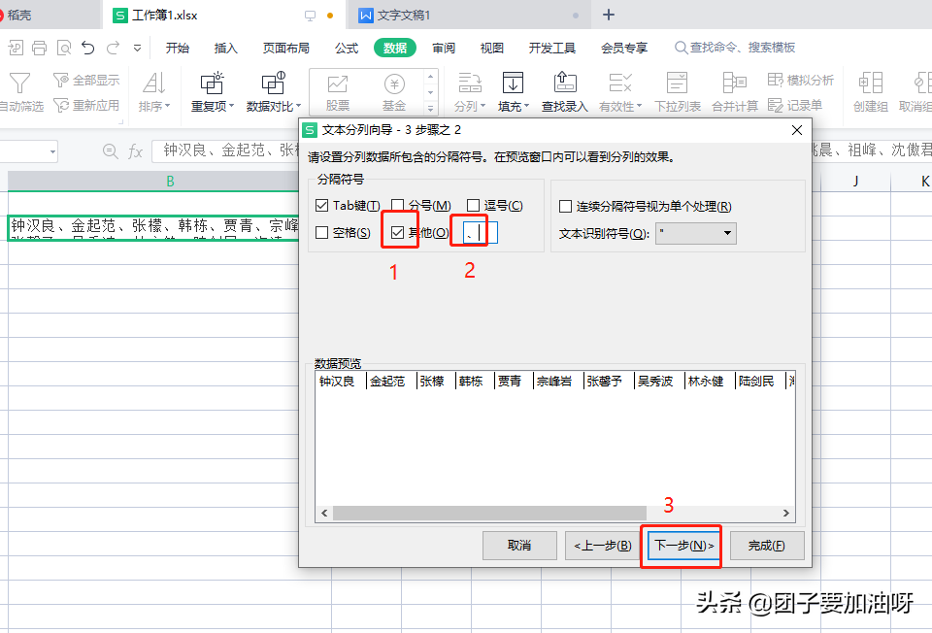Open the 插入 ribbon tab

pos(226,49)
